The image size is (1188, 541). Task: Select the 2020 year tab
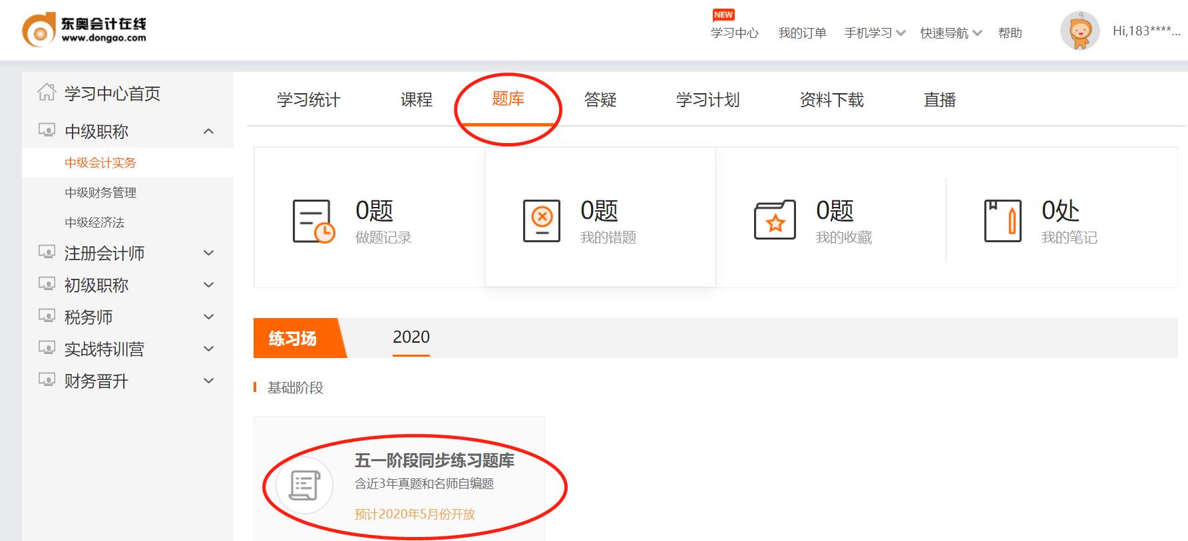(x=411, y=337)
